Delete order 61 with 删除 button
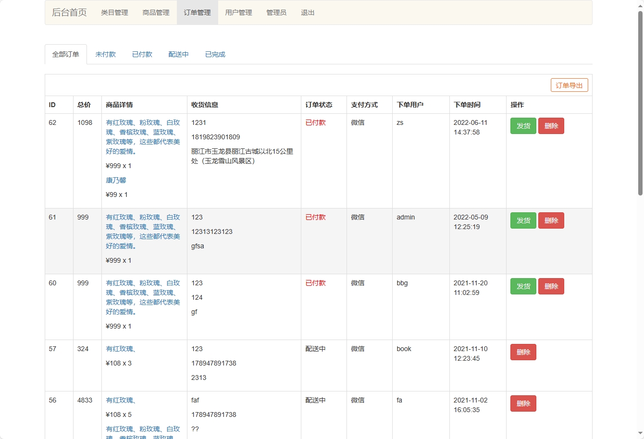Viewport: 644px width, 439px height. pyautogui.click(x=551, y=220)
